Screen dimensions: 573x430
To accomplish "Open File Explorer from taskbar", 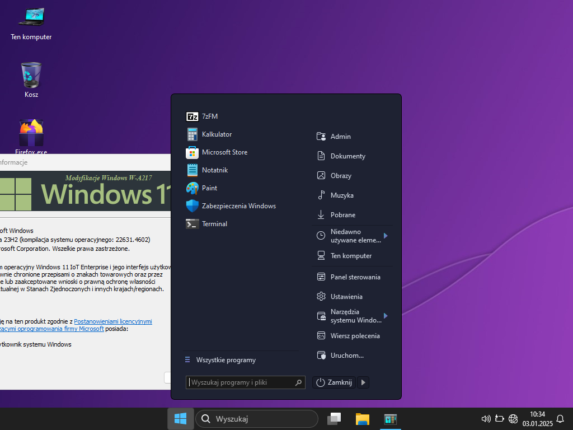I will click(363, 419).
